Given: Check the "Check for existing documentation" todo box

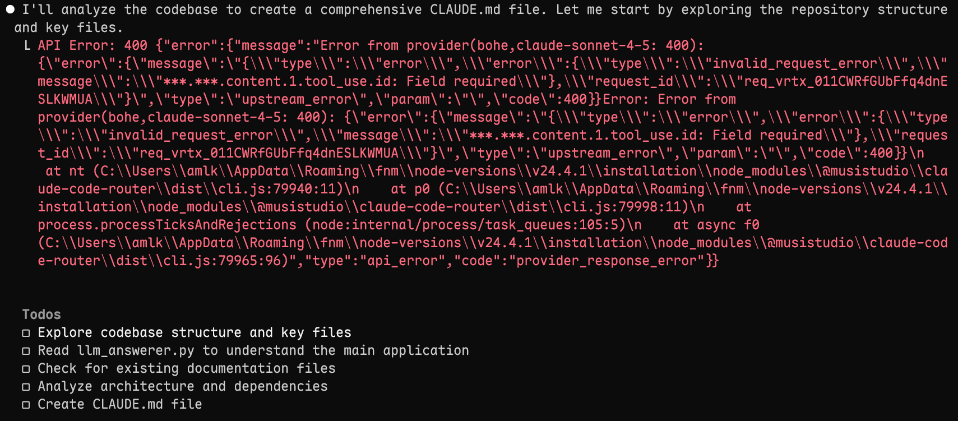Looking at the screenshot, I should [26, 369].
